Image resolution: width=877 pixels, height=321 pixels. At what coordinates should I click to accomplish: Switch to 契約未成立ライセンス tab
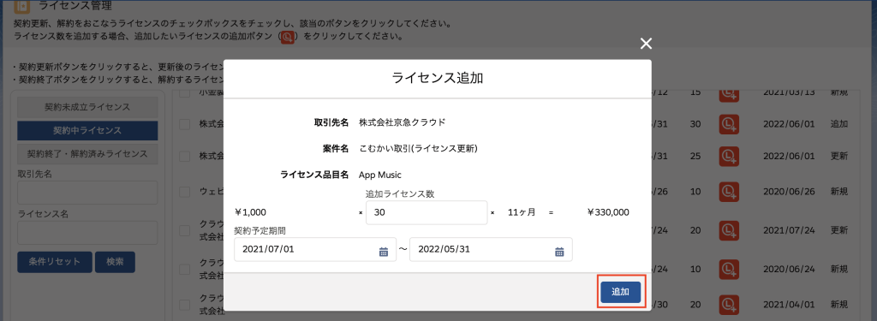[87, 107]
